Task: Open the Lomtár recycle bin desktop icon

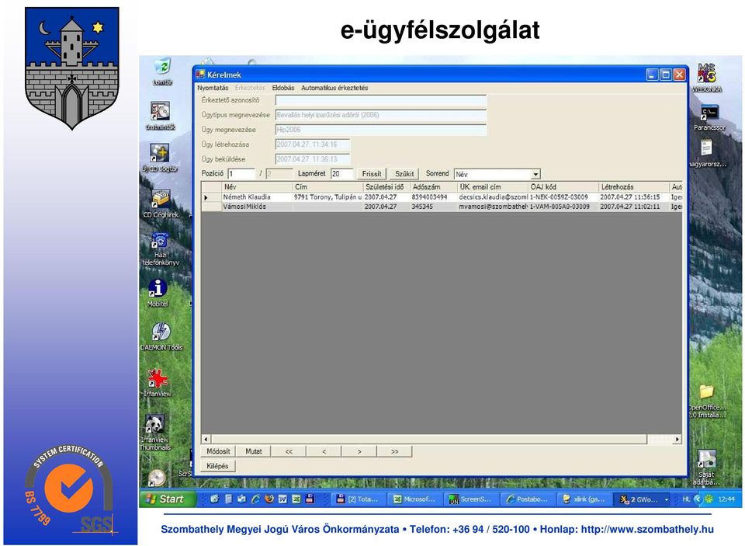Action: 162,71
